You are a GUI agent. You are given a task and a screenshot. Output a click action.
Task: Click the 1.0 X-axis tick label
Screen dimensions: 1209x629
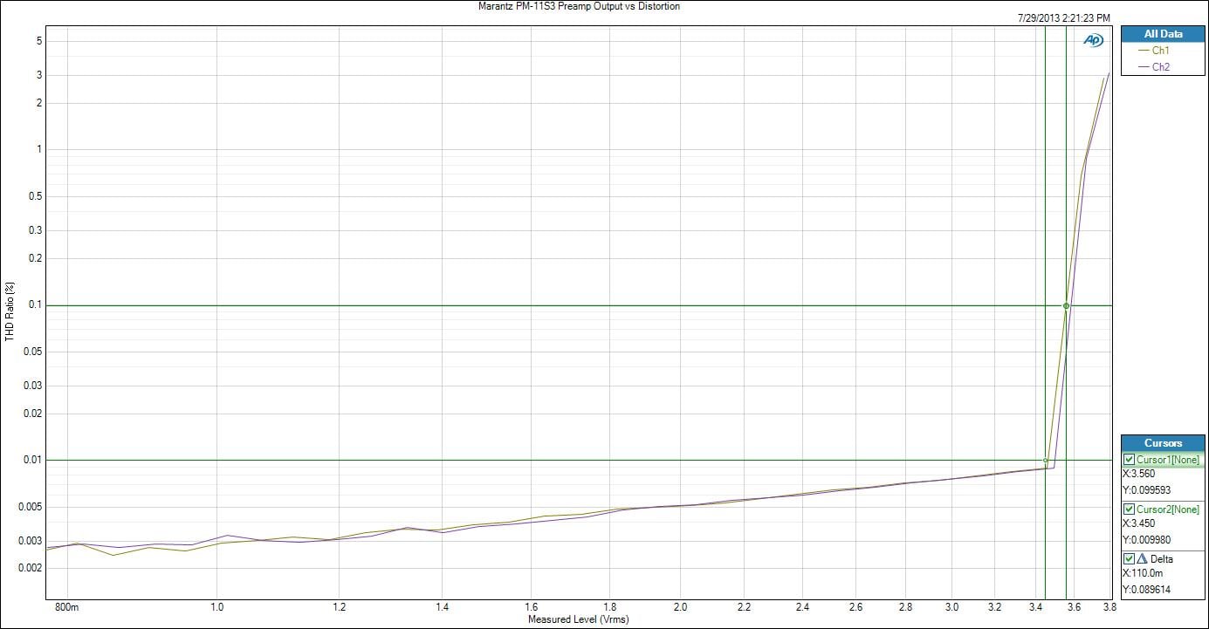(x=217, y=606)
